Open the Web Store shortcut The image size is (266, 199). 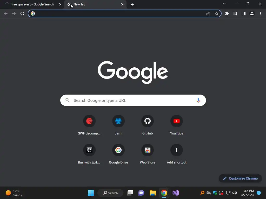coord(148,154)
